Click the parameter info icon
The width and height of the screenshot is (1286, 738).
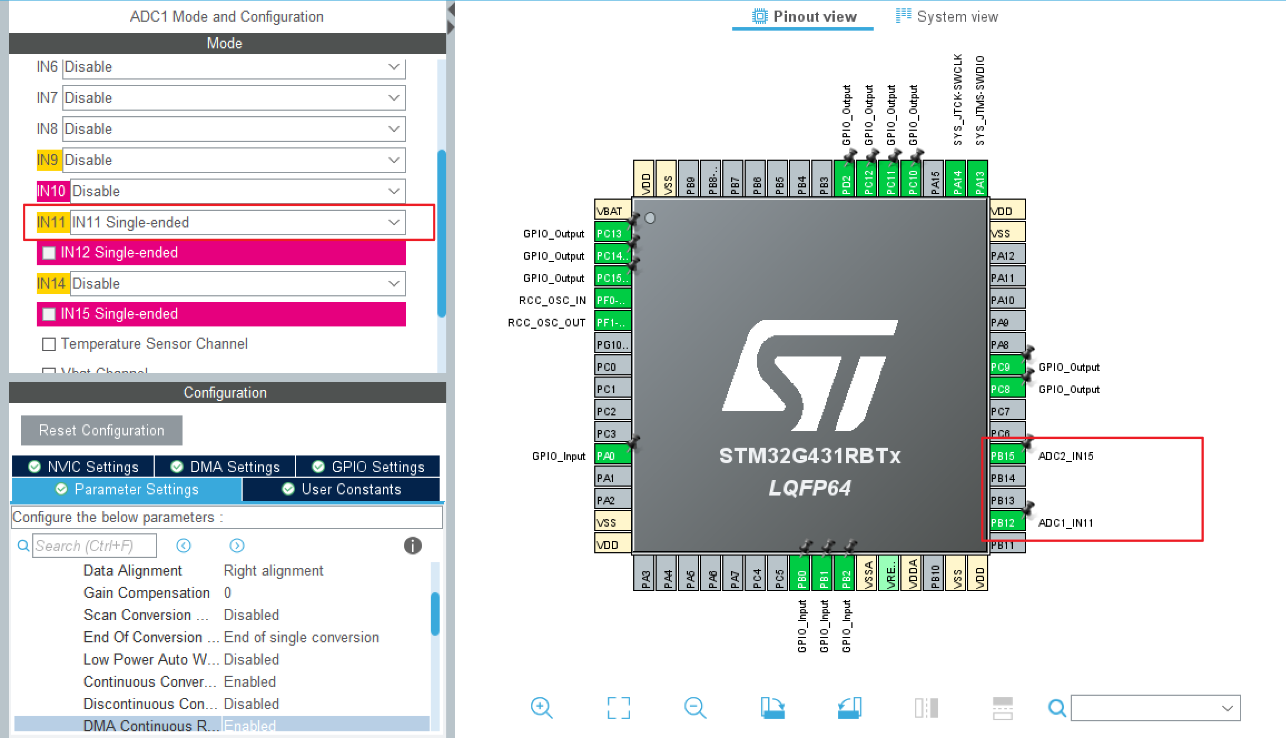tap(412, 546)
